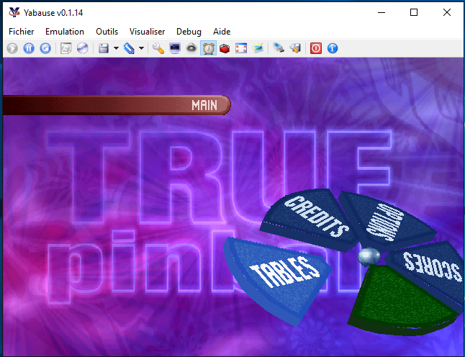Quit with the red power button icon
Viewport: 465px width, 357px height.
(x=316, y=48)
